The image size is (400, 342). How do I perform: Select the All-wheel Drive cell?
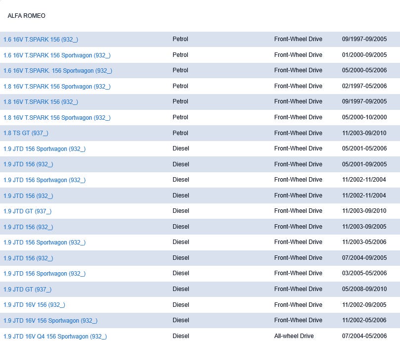[294, 336]
